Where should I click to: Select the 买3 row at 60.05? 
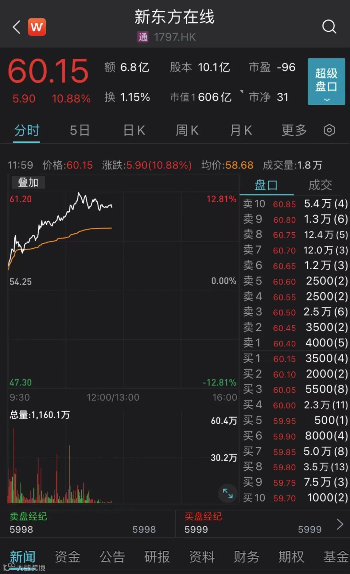point(295,389)
